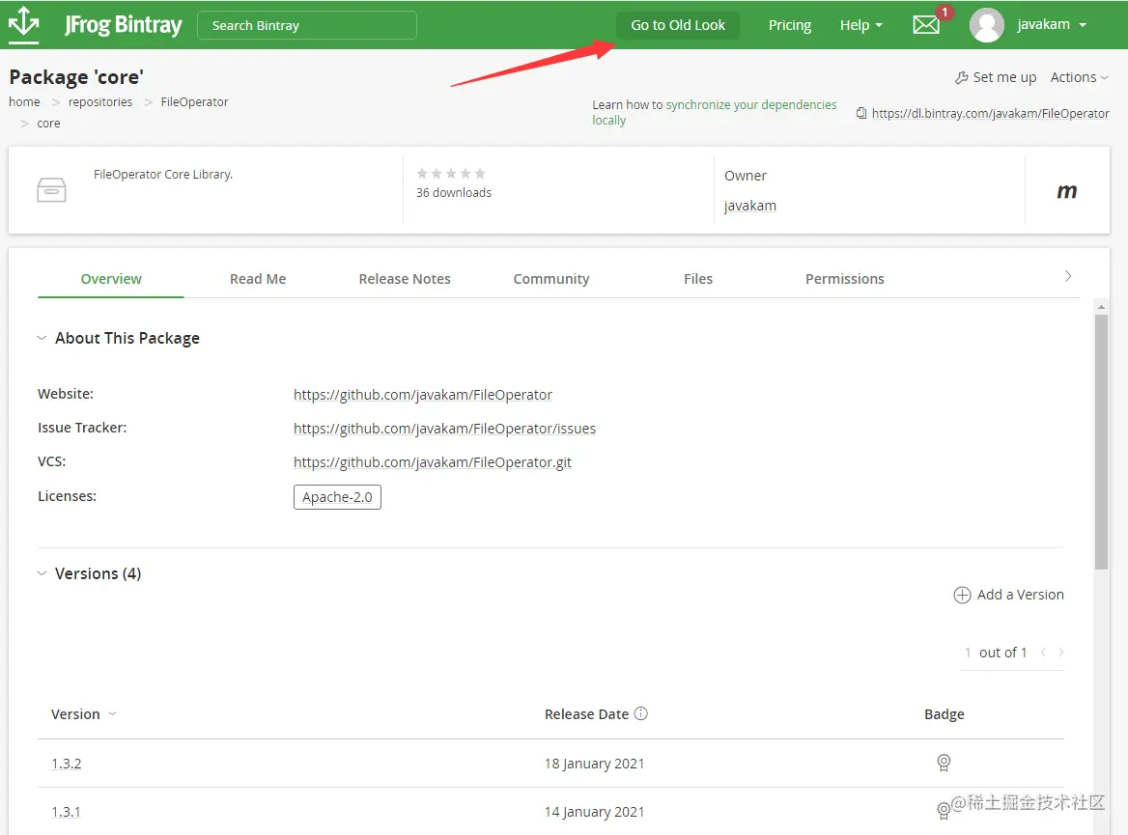Open the Help dropdown menu

pos(861,25)
